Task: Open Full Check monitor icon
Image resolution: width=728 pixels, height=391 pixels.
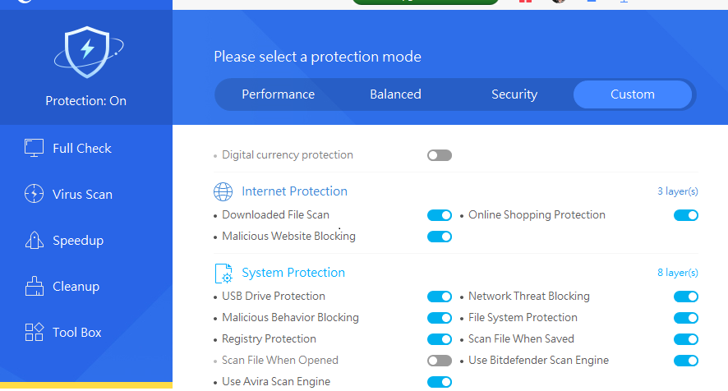Action: (35, 149)
